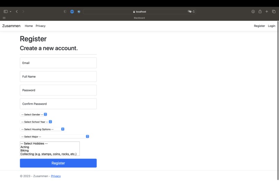This screenshot has height=181, width=279.
Task: Reload the page with refresh icon
Action: pyautogui.click(x=194, y=11)
